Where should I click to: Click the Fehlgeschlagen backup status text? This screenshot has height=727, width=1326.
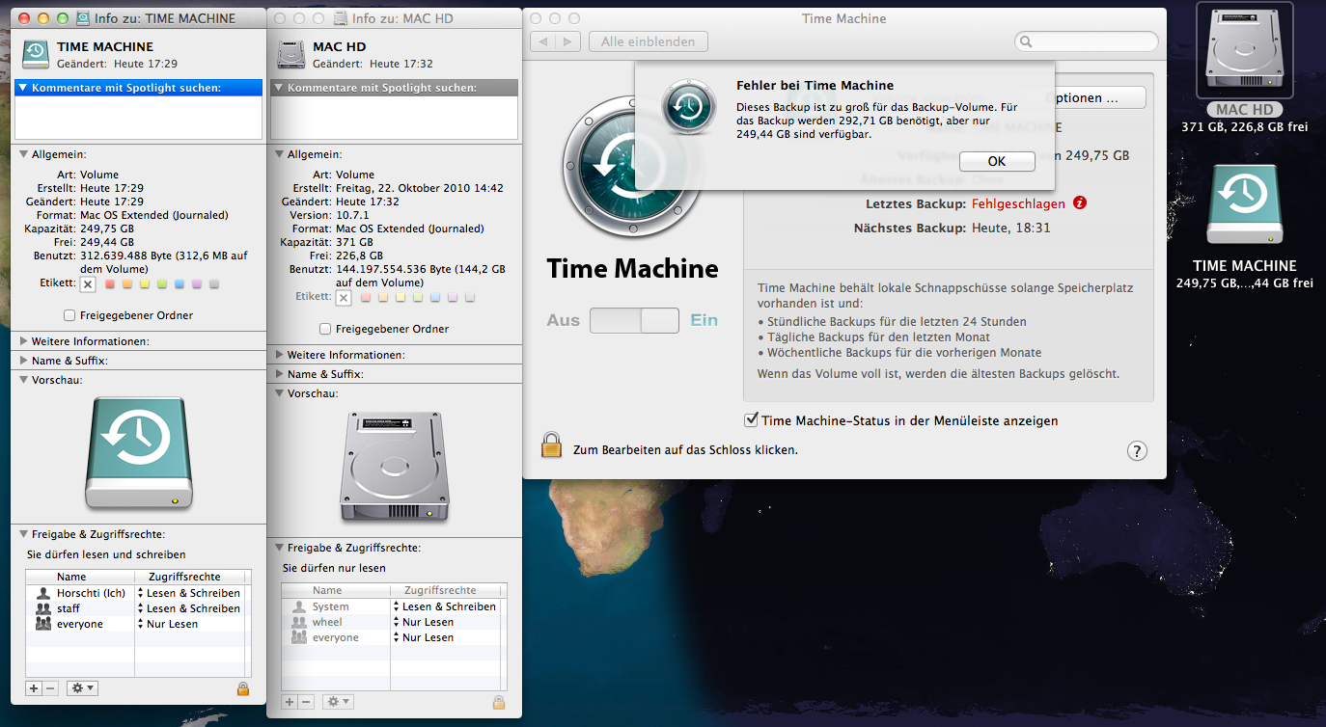coord(1018,203)
